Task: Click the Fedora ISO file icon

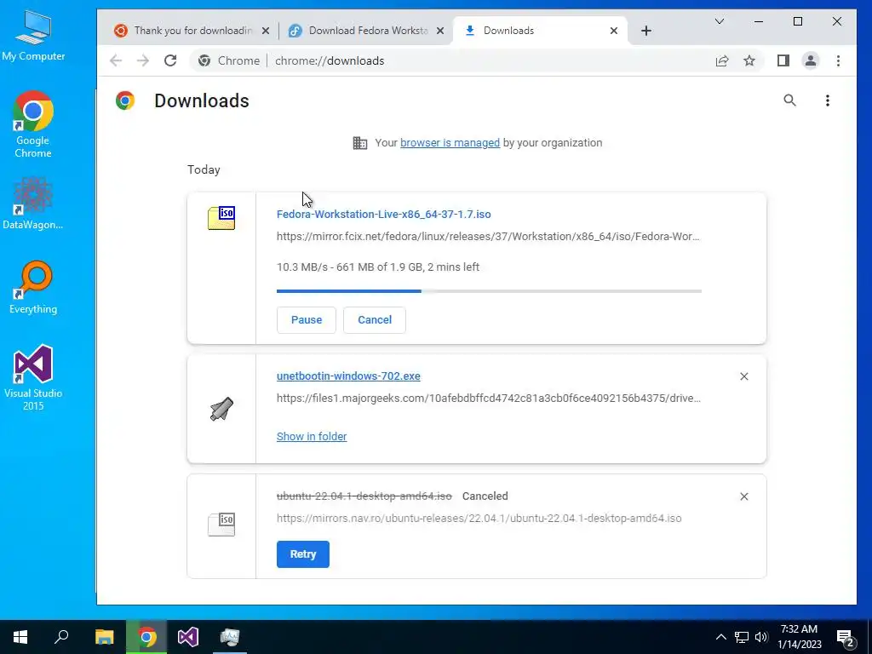Action: click(221, 217)
